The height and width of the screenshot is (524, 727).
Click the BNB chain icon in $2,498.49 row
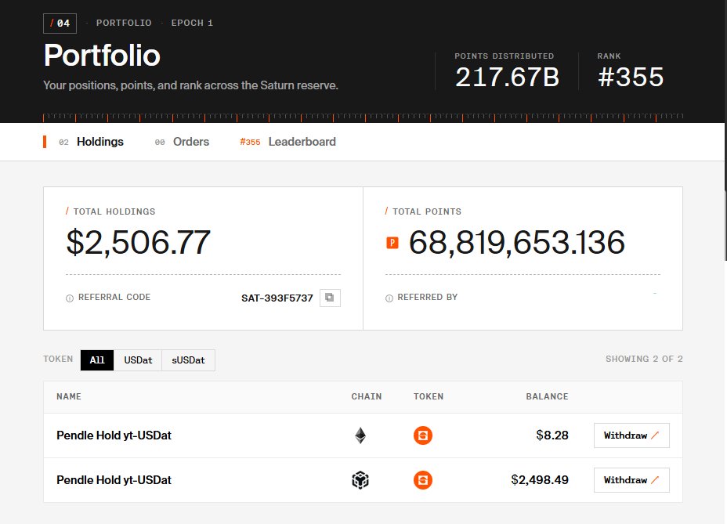[x=360, y=480]
